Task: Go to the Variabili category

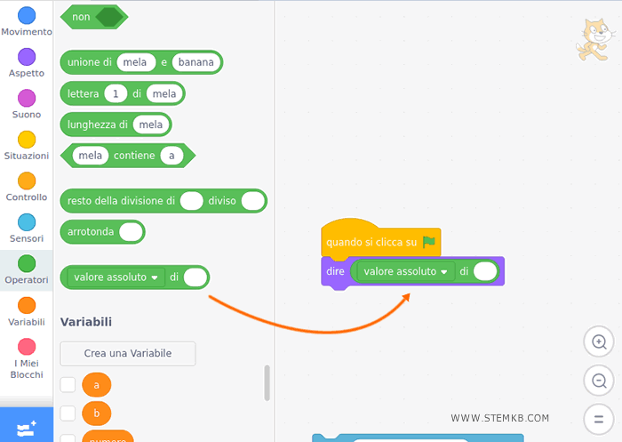Action: click(27, 305)
